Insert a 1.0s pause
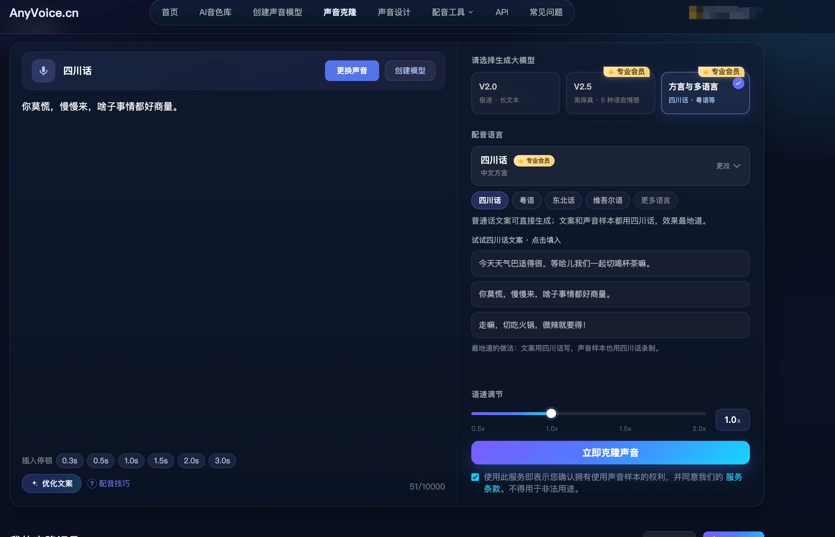This screenshot has width=835, height=537. point(131,461)
